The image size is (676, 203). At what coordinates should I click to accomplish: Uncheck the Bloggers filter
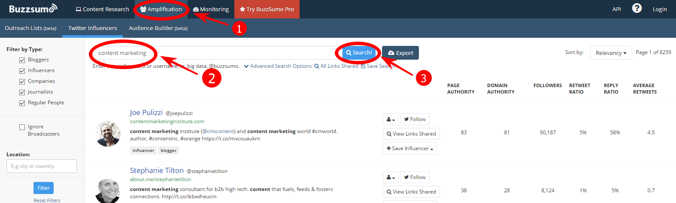(x=22, y=60)
